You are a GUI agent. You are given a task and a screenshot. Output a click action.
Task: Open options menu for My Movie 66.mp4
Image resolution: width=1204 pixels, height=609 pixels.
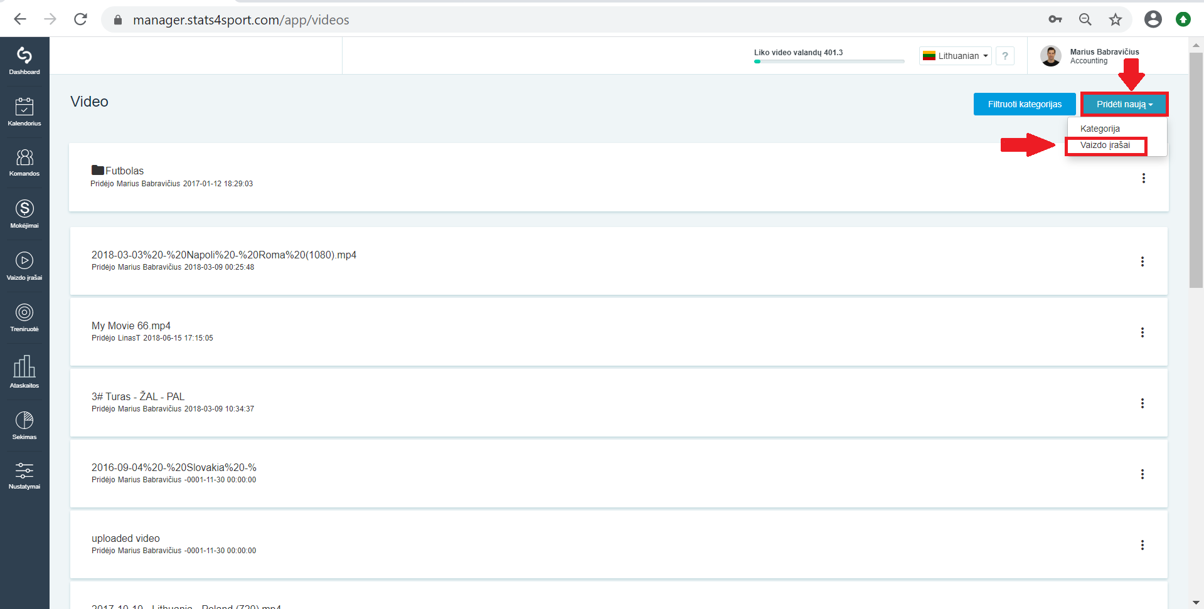pyautogui.click(x=1143, y=332)
